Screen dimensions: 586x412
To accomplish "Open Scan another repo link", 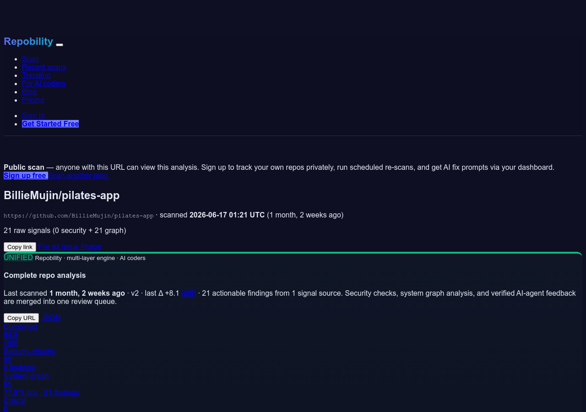I will (78, 175).
